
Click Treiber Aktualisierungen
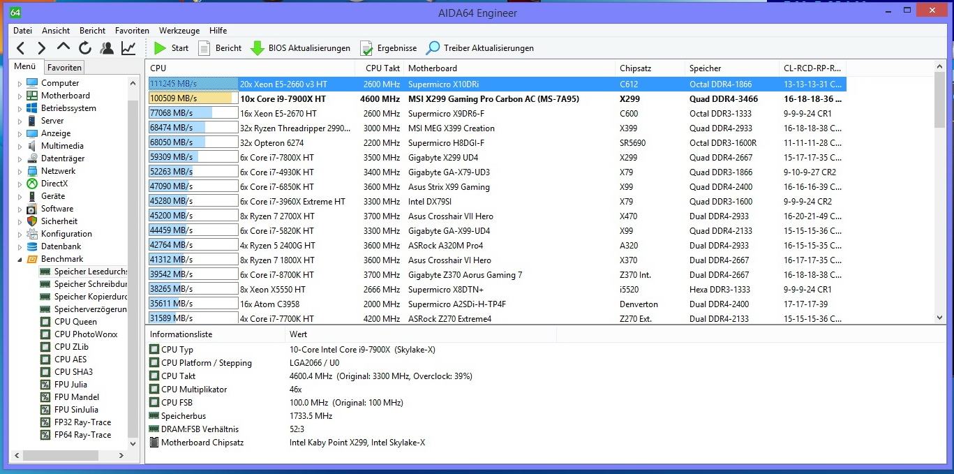pos(480,48)
